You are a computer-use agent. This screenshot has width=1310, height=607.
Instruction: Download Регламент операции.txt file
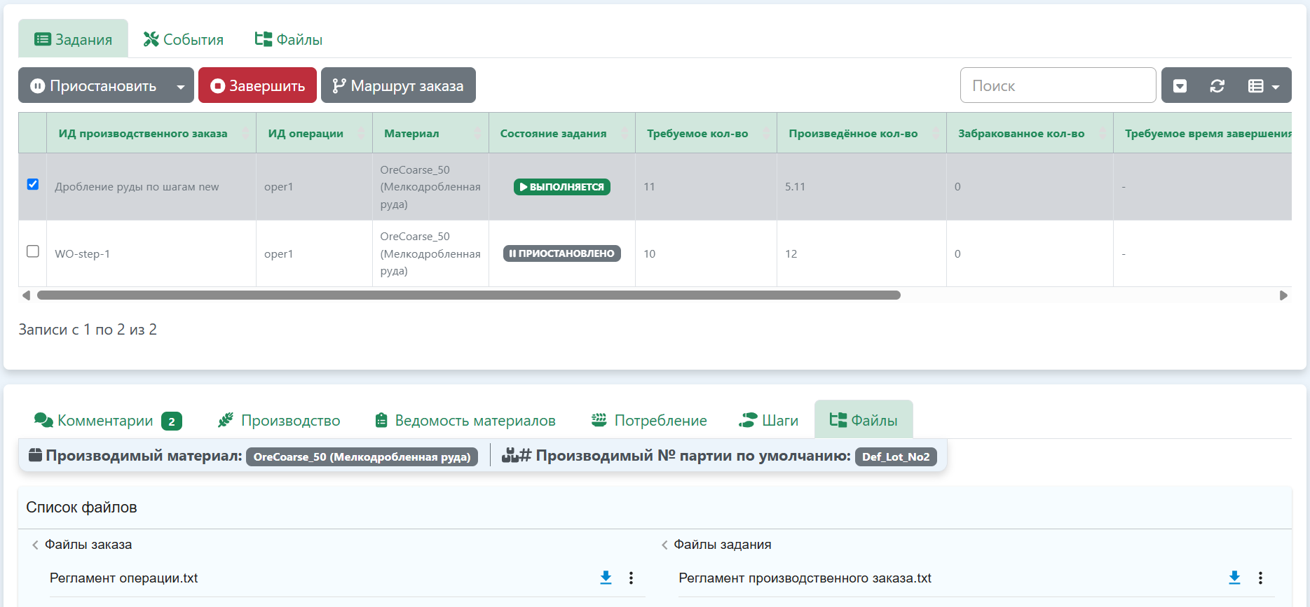coord(606,578)
